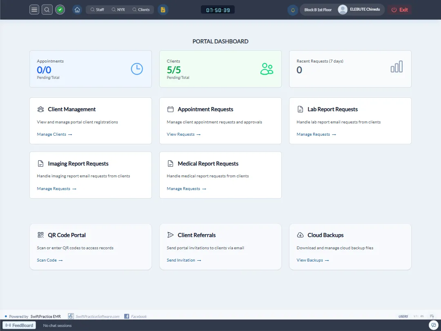441x331 pixels.
Task: Click the 'PORTAL DASHBOARD' heading
Action: click(x=220, y=41)
